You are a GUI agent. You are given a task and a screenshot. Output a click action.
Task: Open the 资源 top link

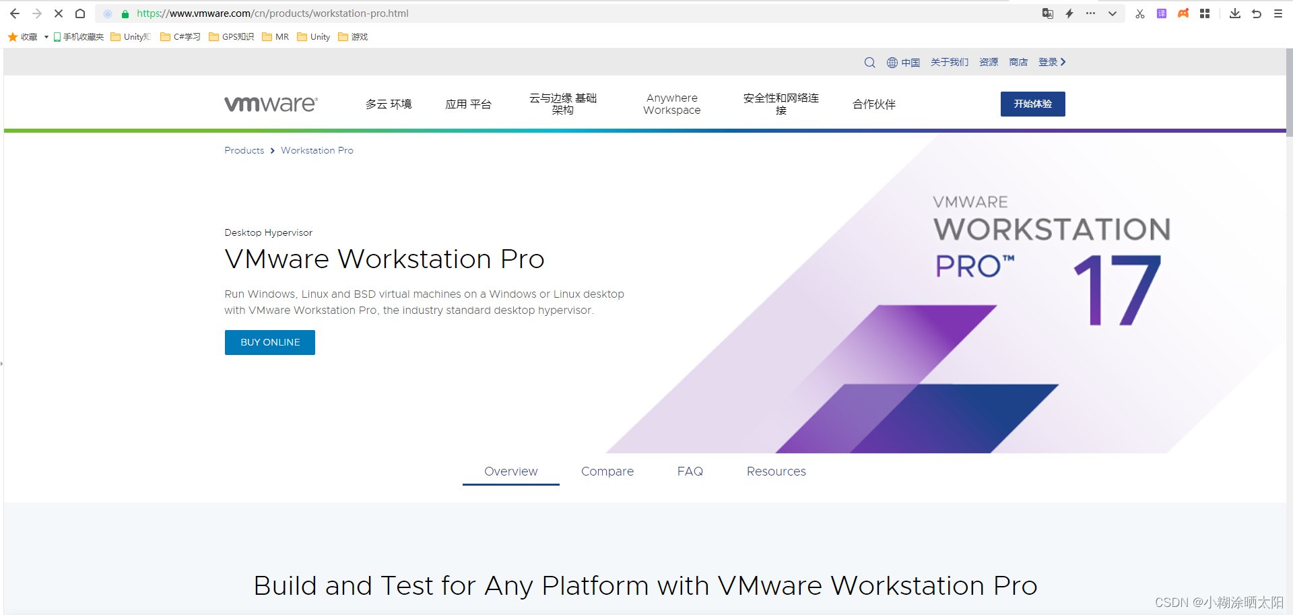click(x=989, y=62)
